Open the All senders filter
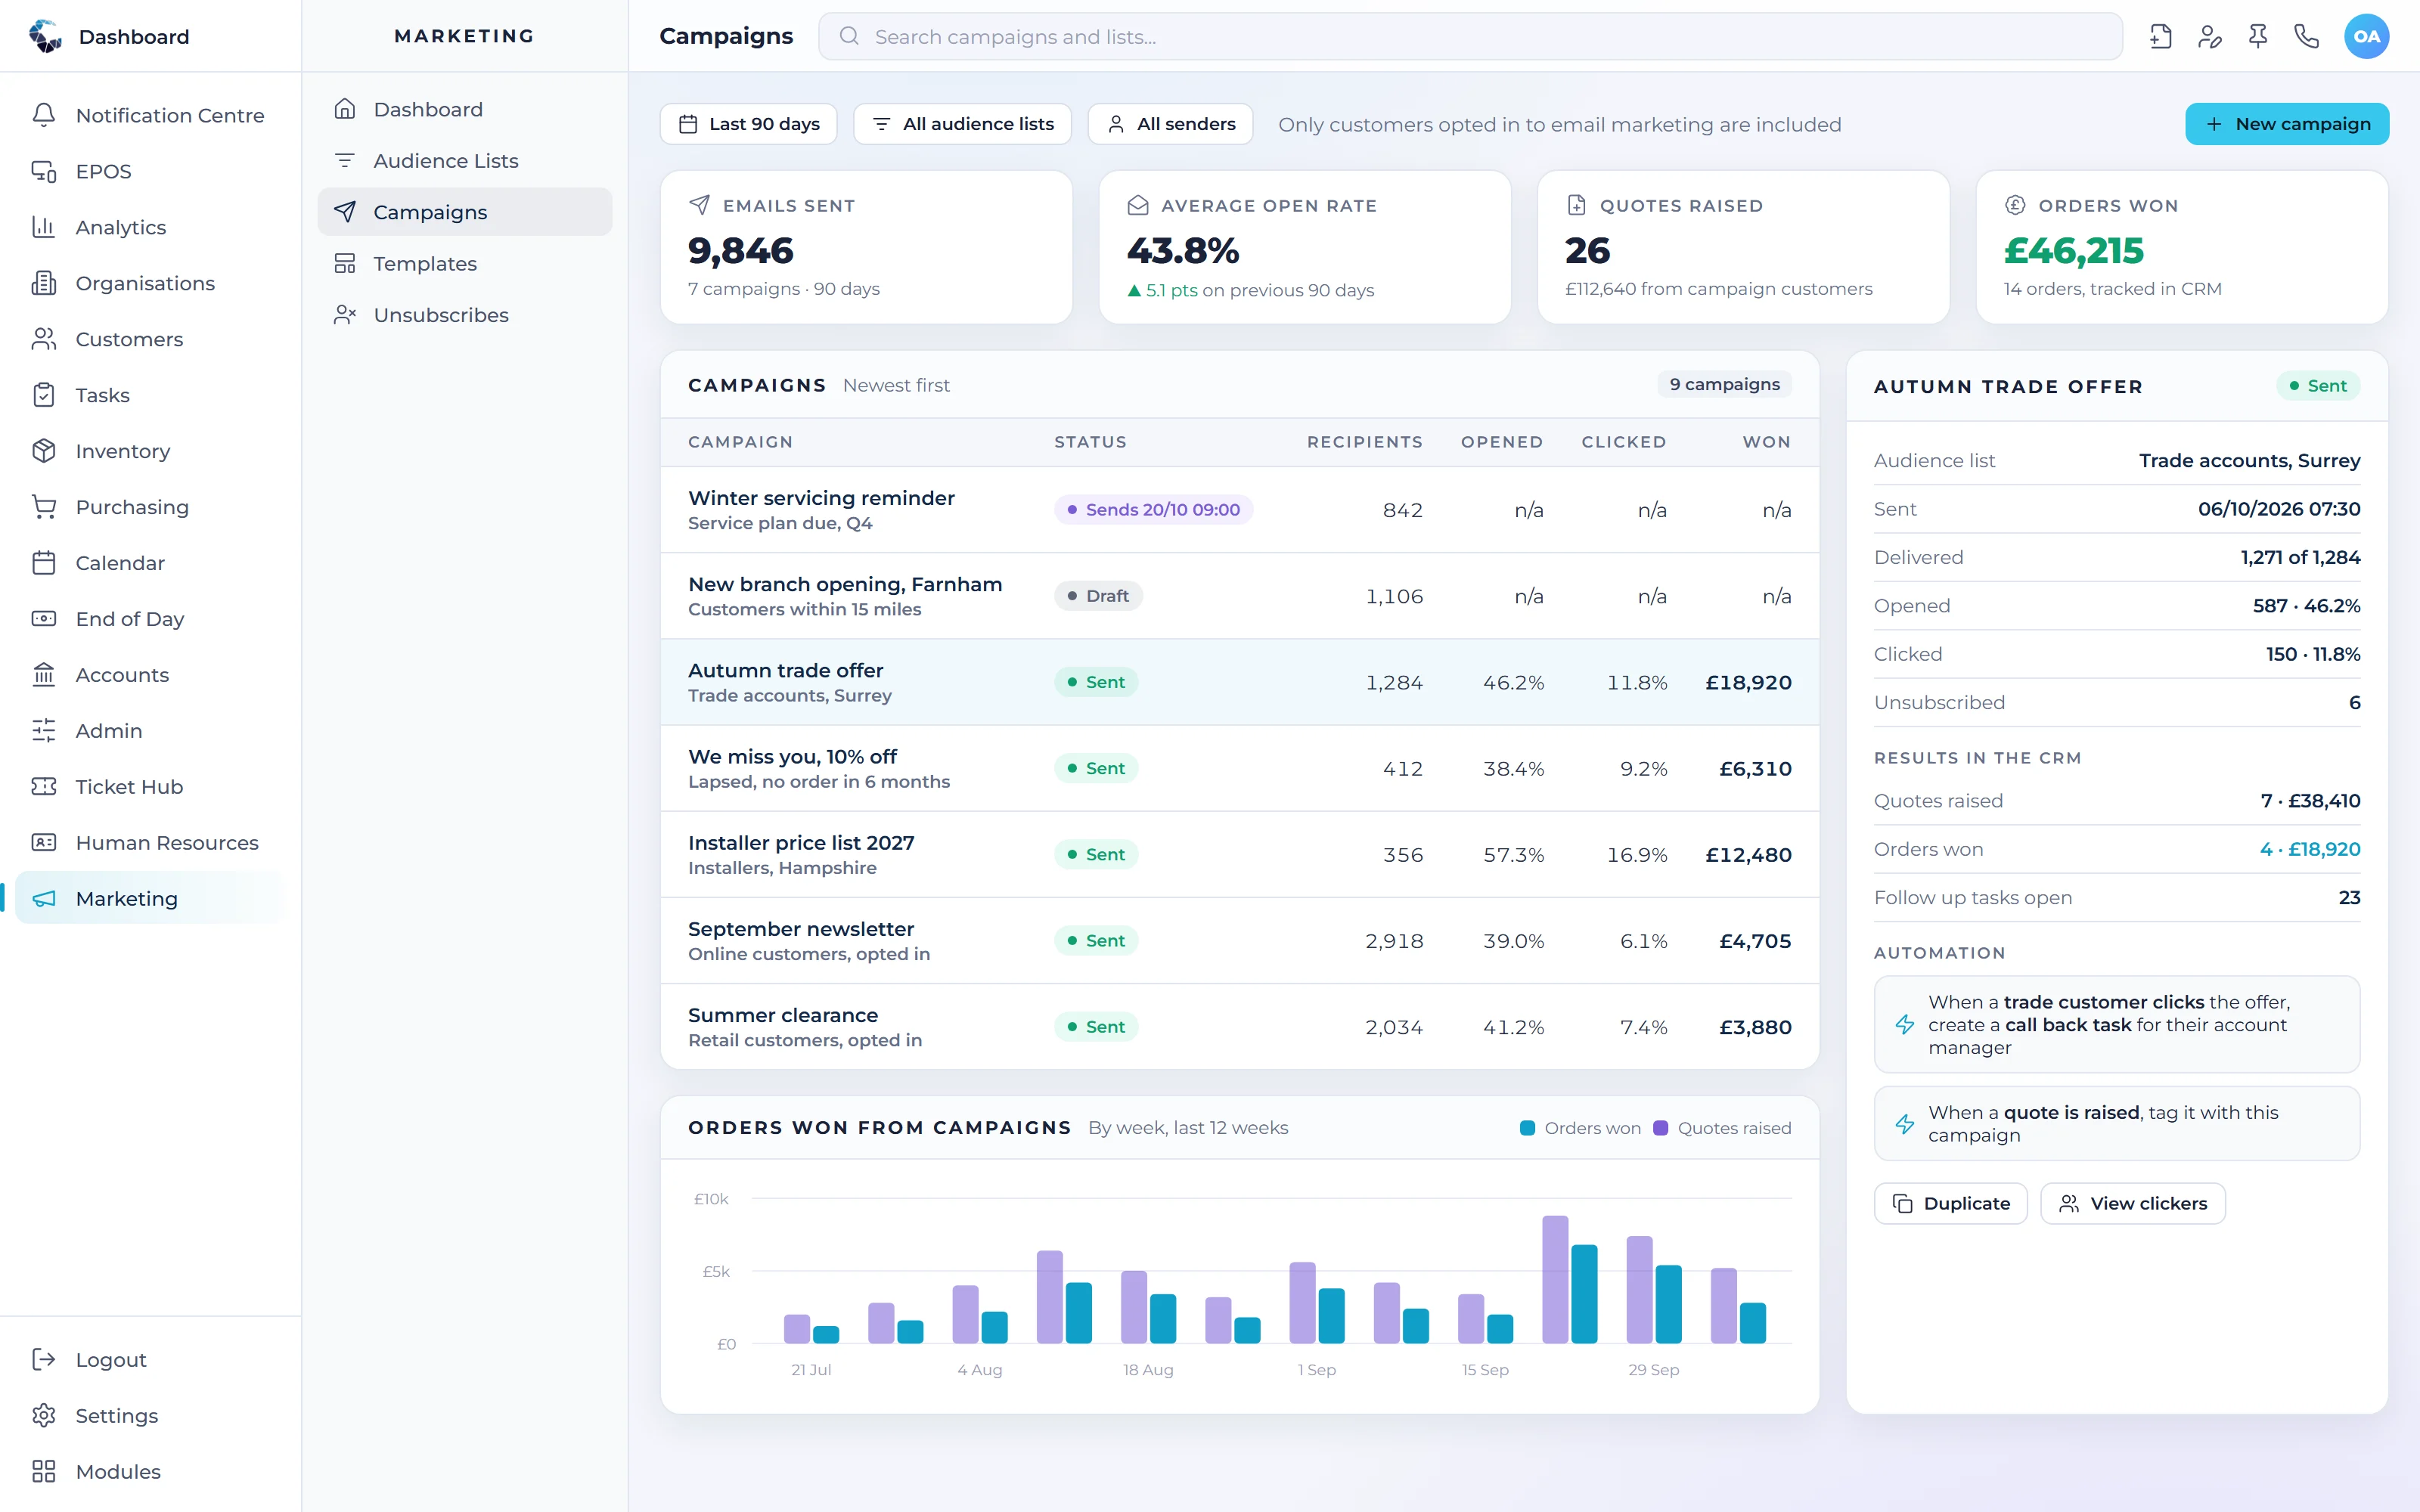This screenshot has width=2420, height=1512. (x=1170, y=124)
